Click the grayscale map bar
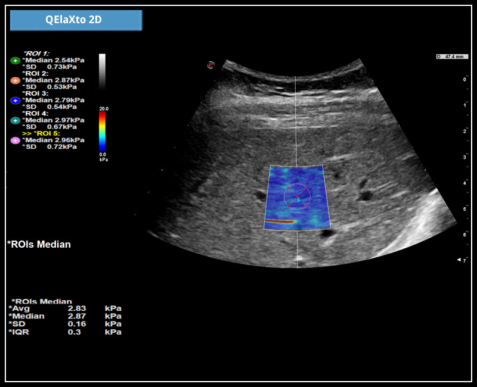The height and width of the screenshot is (387, 477). tap(102, 73)
